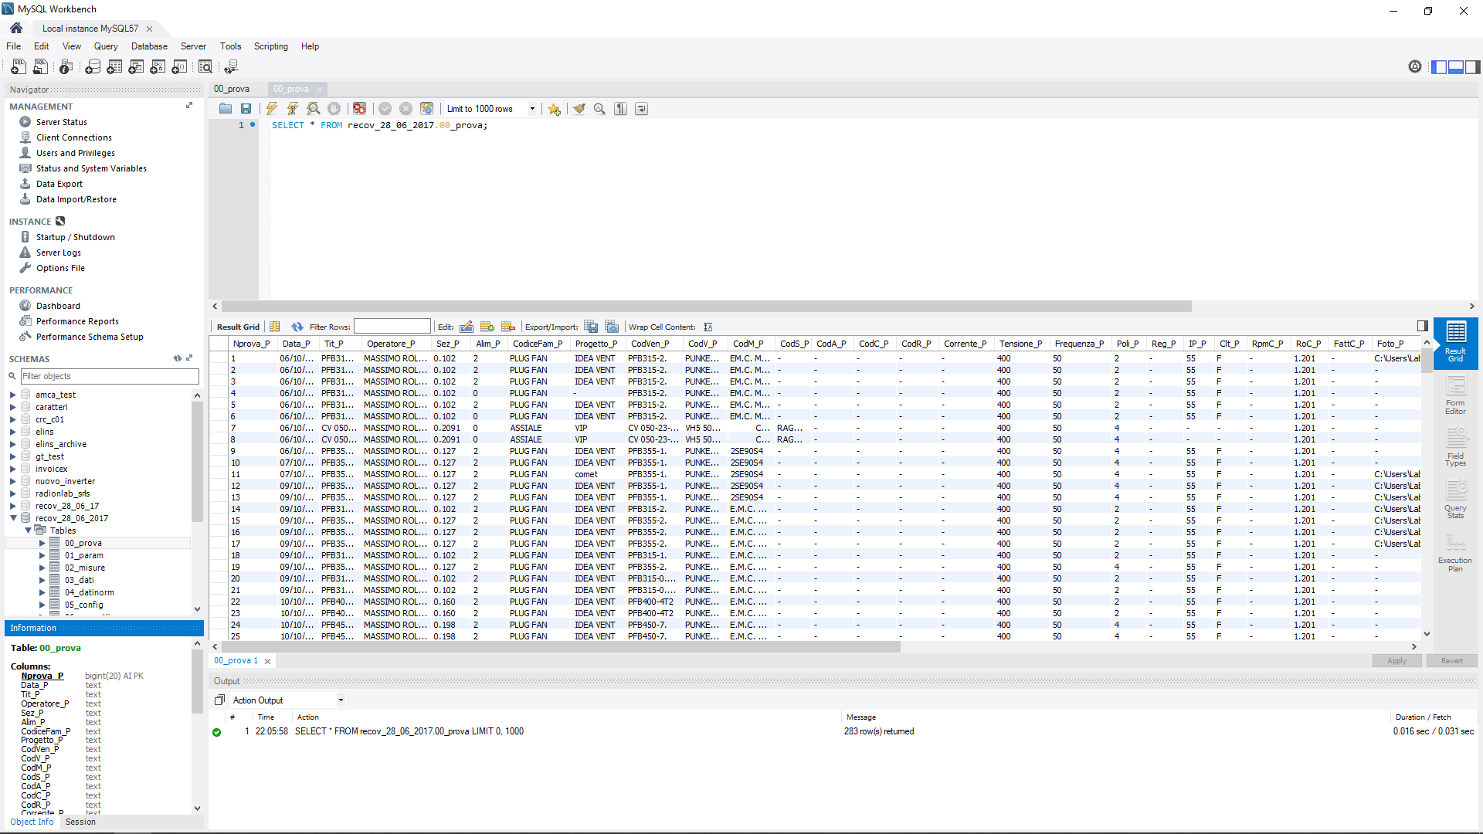Image resolution: width=1483 pixels, height=834 pixels.
Task: Switch to the Session tab
Action: 80,822
